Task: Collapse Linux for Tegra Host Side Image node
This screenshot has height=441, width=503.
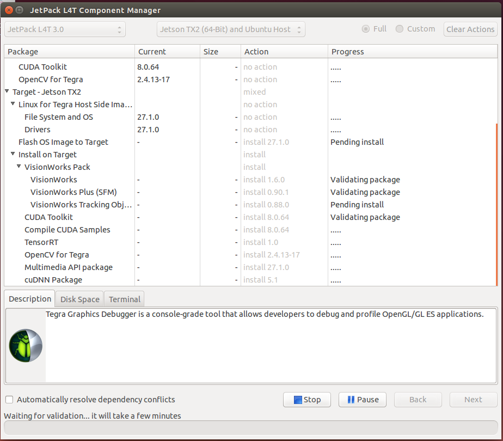Action: (13, 104)
